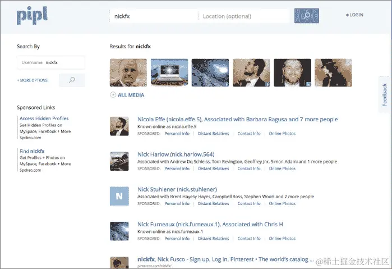Screen dimensions: 392x269
Task: Click the 'Sponsored Links' heading
Action: click(x=36, y=107)
